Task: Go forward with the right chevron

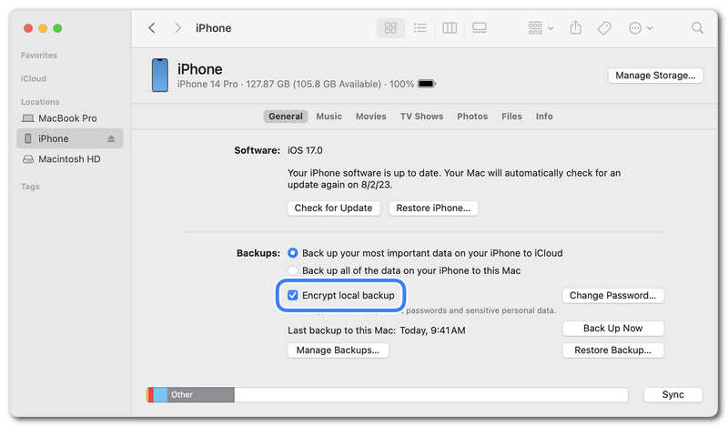Action: (177, 28)
